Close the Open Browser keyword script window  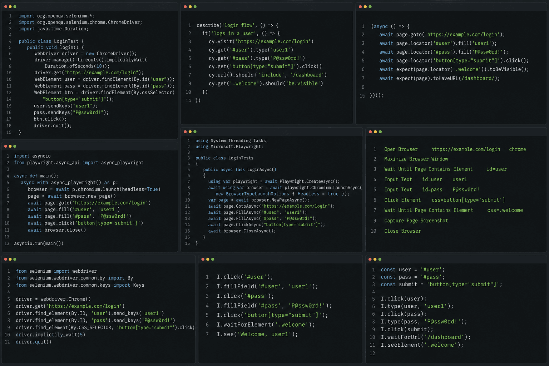[371, 132]
